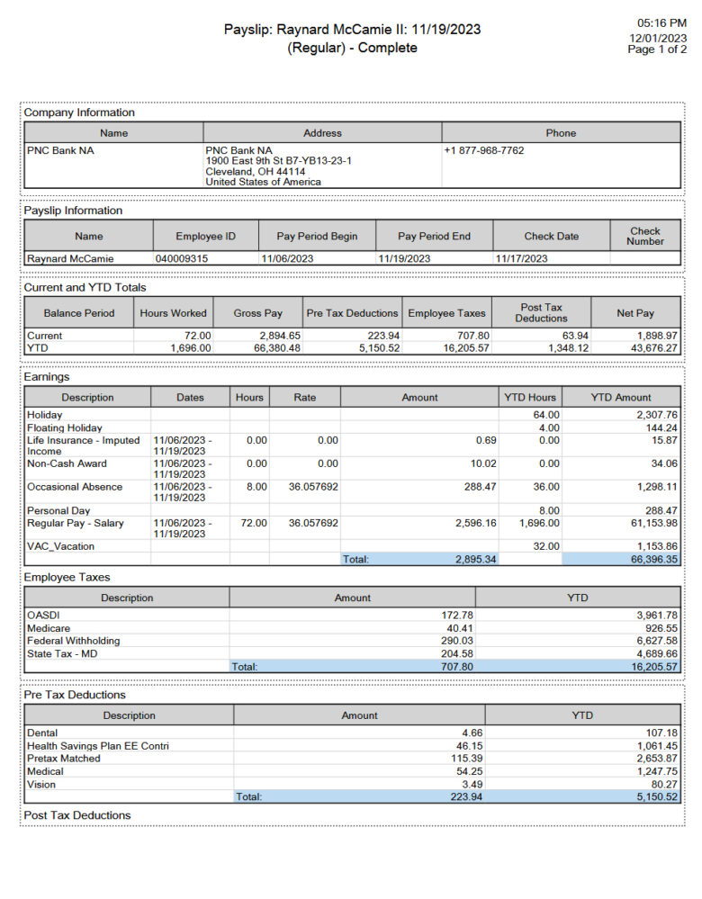Click current post tax deductions '63.94'

[x=575, y=336]
